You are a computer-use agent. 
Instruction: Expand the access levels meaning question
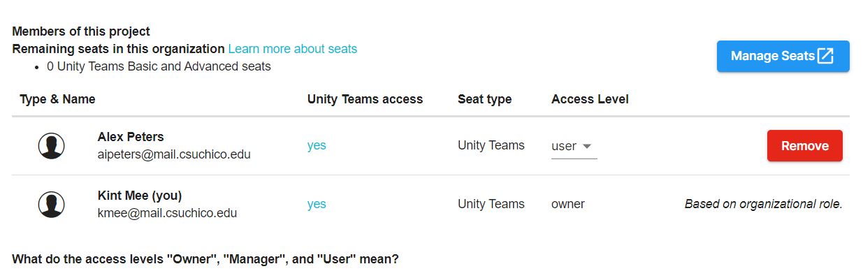click(205, 259)
